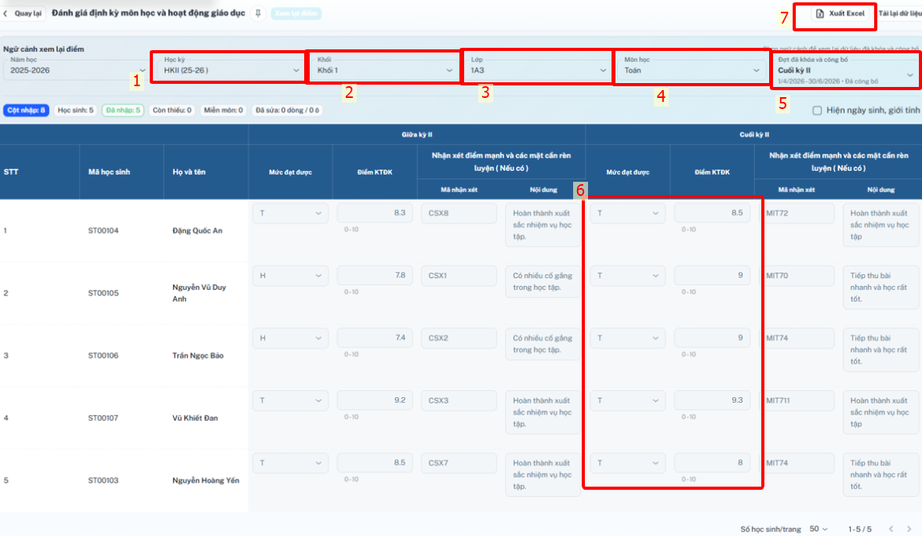The image size is (922, 536).
Task: Click student code ST00106
Action: tap(103, 356)
